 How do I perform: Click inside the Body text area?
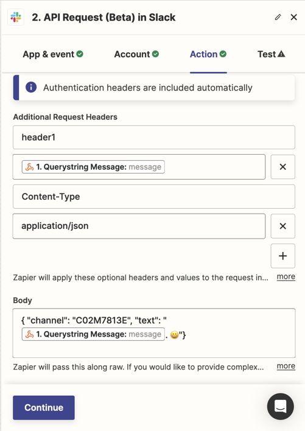(154, 333)
